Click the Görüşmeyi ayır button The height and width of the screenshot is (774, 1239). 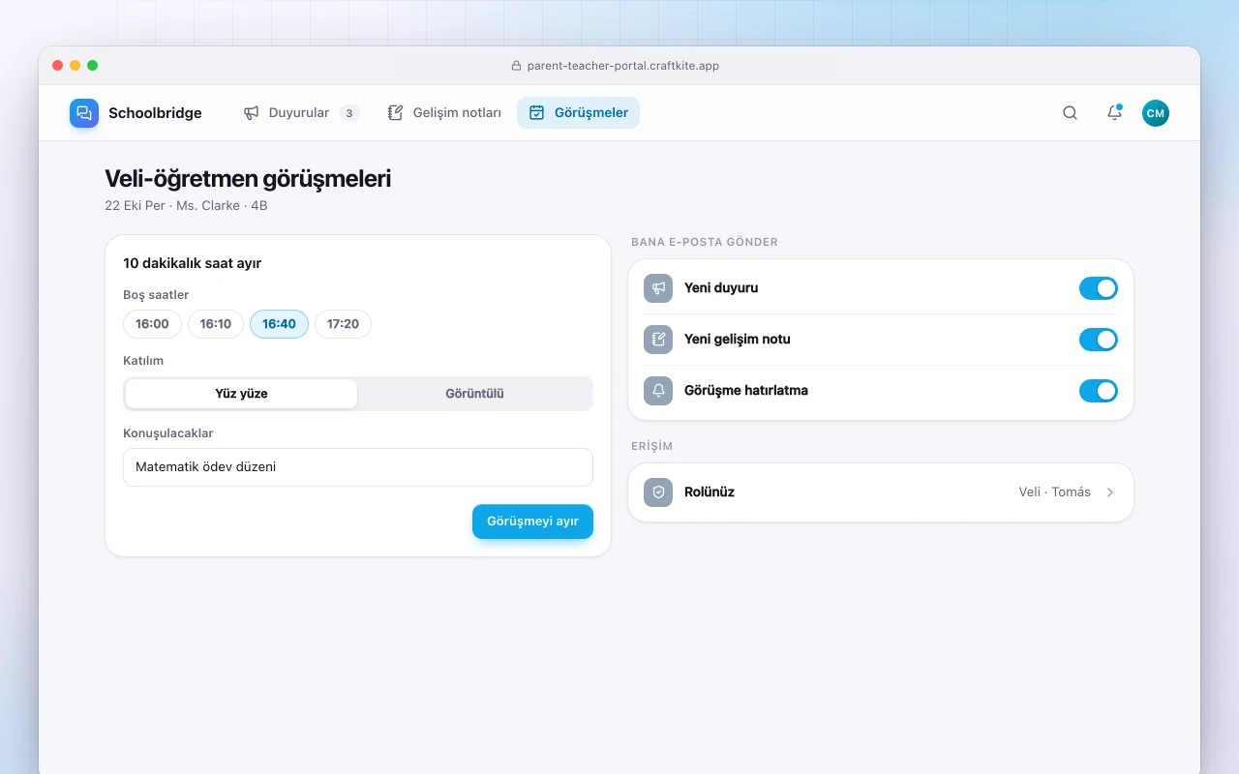pyautogui.click(x=532, y=521)
